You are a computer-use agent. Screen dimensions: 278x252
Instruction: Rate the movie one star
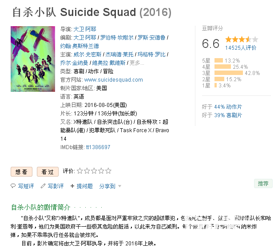click(80, 171)
